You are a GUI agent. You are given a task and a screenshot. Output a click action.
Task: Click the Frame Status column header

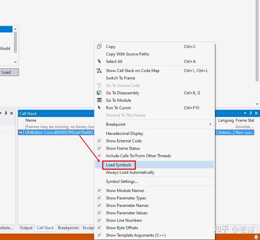tap(244, 120)
